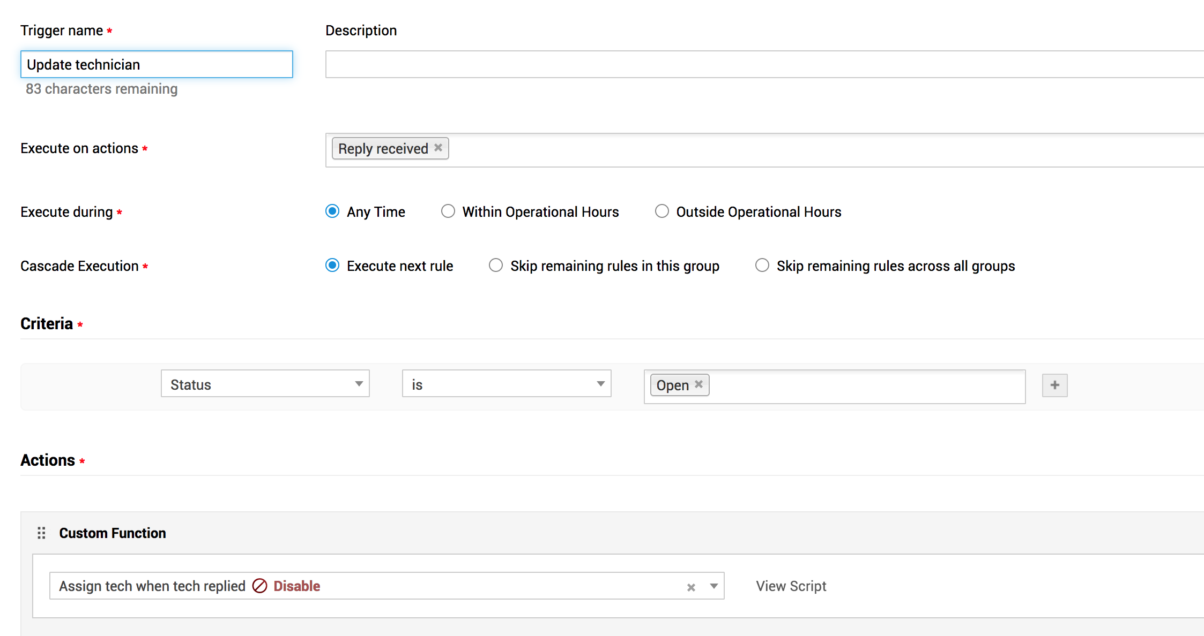Open the 'is' condition operator dropdown
The image size is (1204, 636).
pyautogui.click(x=506, y=384)
